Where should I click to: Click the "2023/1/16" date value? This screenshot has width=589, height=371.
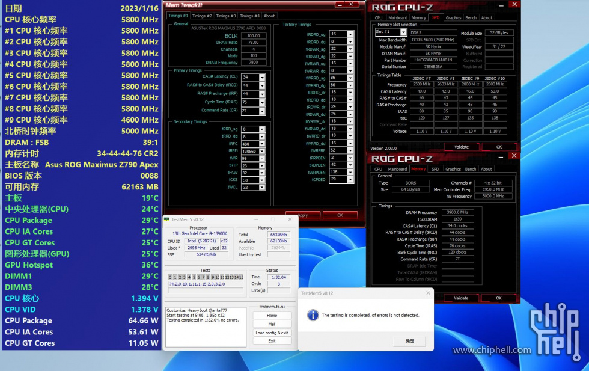click(x=139, y=8)
